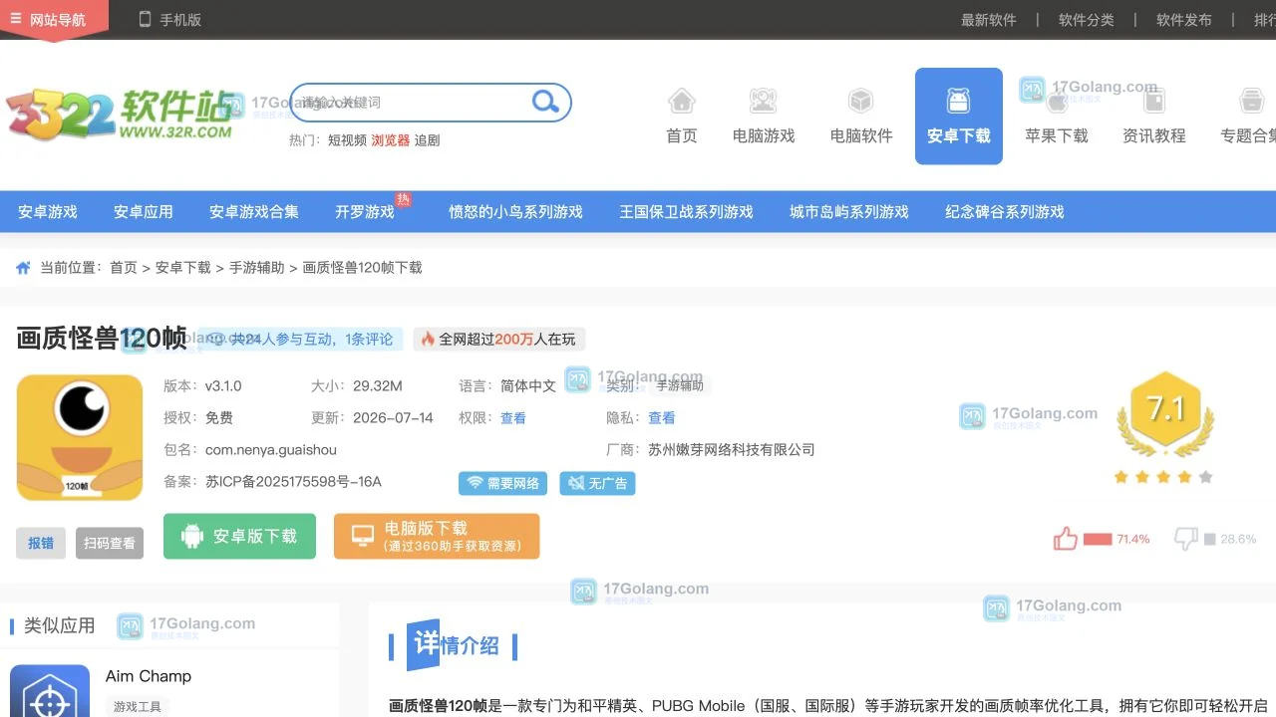Open 软件发布 in top bar
Viewport: 1276px width, 717px height.
[x=1183, y=20]
